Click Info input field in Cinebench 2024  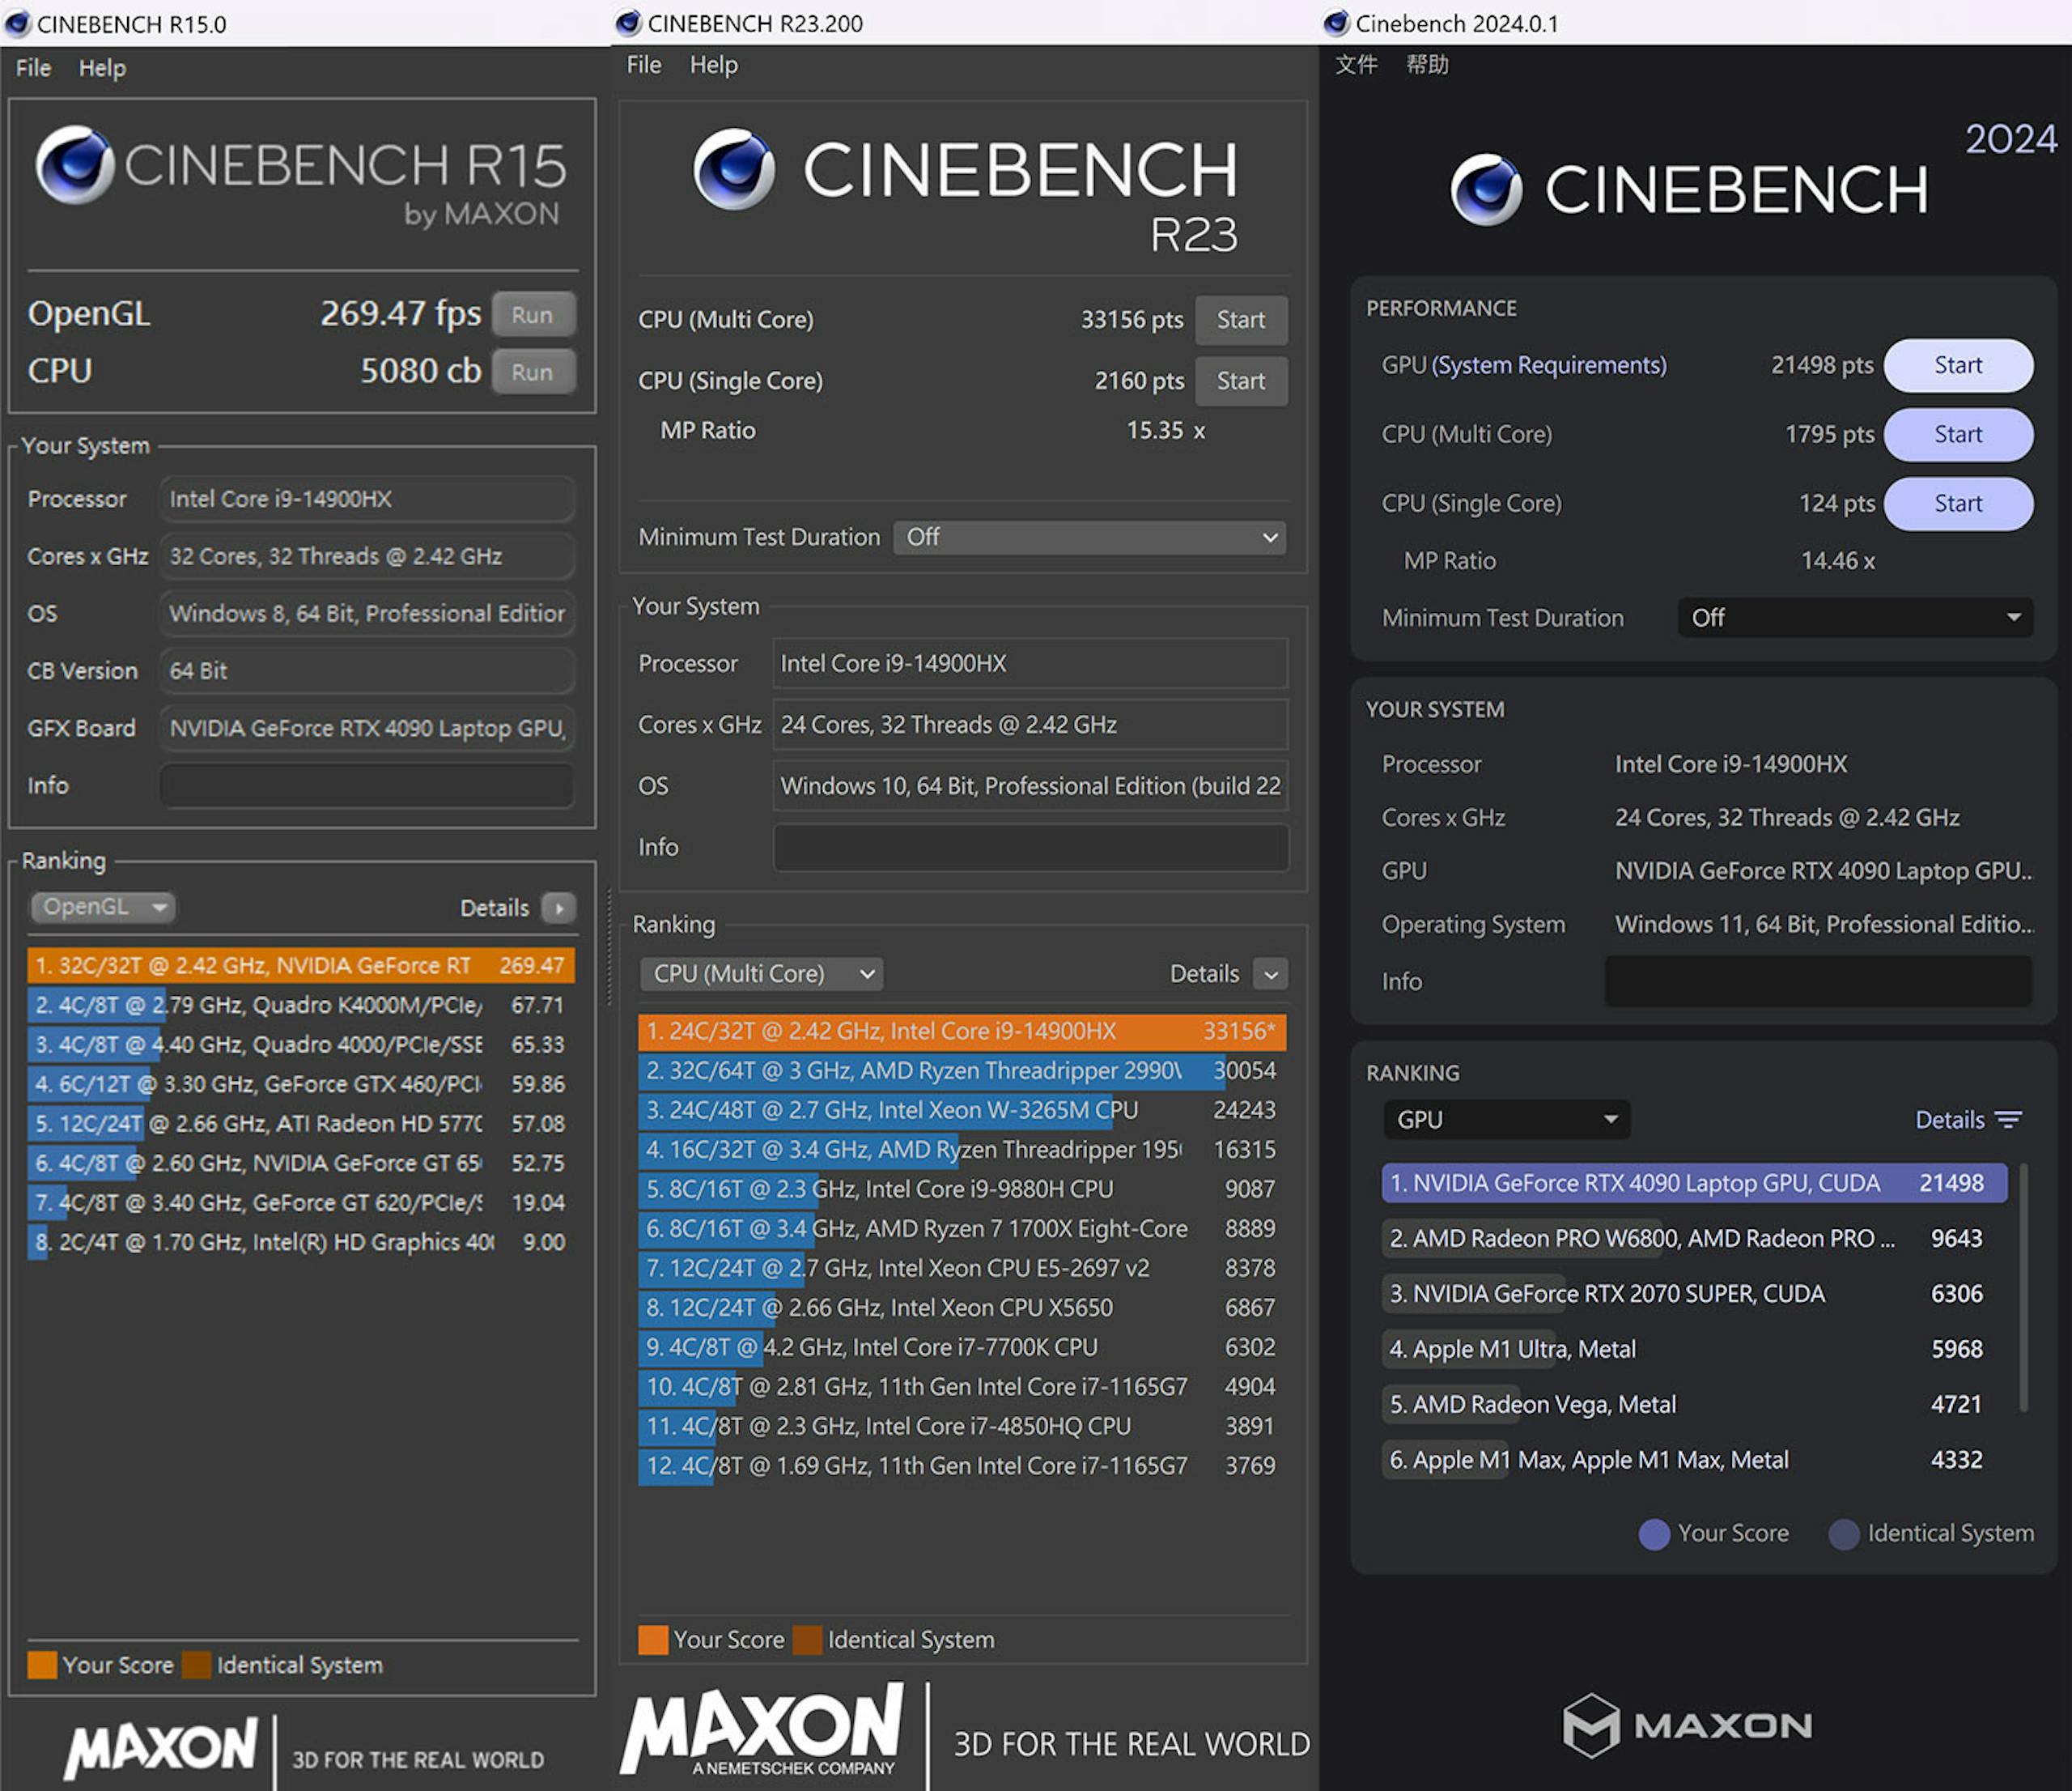tap(1818, 981)
